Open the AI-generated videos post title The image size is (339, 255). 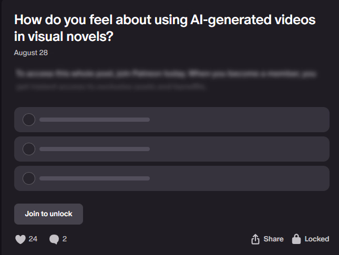165,28
